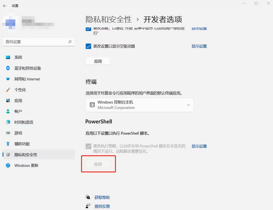Click the Windows 控制台主机 console icon
The width and height of the screenshot is (273, 210).
92,105
